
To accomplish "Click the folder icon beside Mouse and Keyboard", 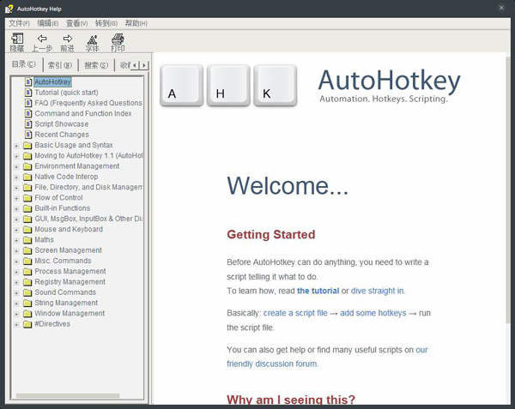I will [27, 229].
